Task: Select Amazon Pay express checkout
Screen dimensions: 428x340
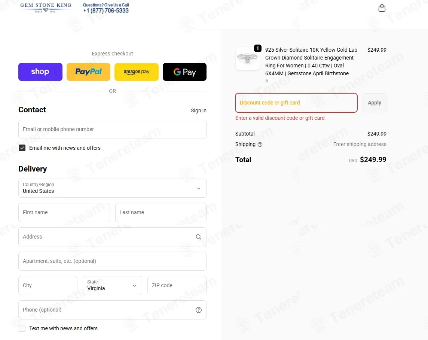Action: point(137,72)
